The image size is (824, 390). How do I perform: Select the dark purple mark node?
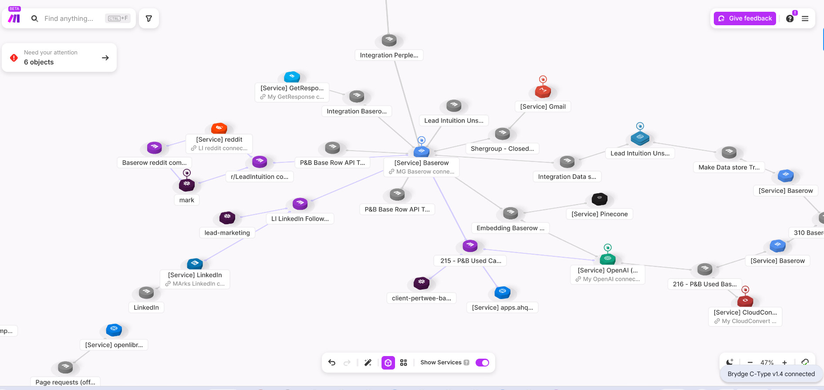[x=187, y=185]
